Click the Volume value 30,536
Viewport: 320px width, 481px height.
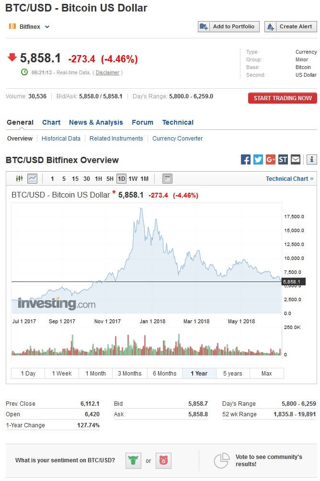pyautogui.click(x=37, y=96)
